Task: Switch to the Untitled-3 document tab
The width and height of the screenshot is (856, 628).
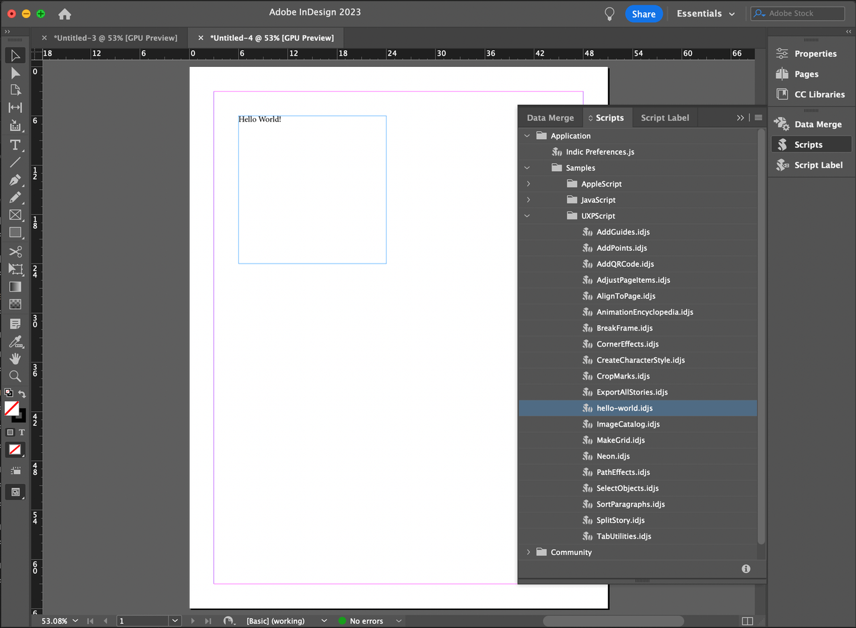Action: (x=115, y=38)
